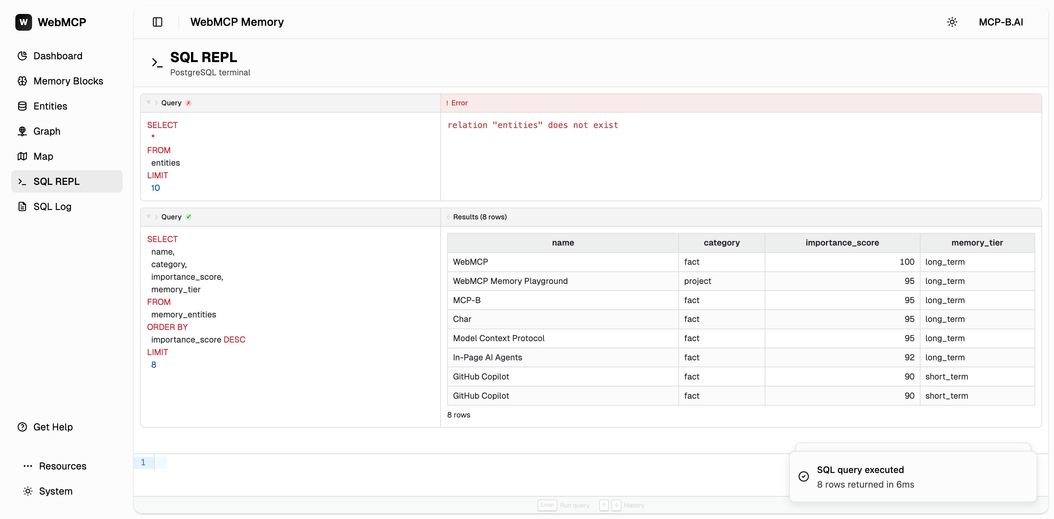Click the up arrow History key hint

pos(604,505)
